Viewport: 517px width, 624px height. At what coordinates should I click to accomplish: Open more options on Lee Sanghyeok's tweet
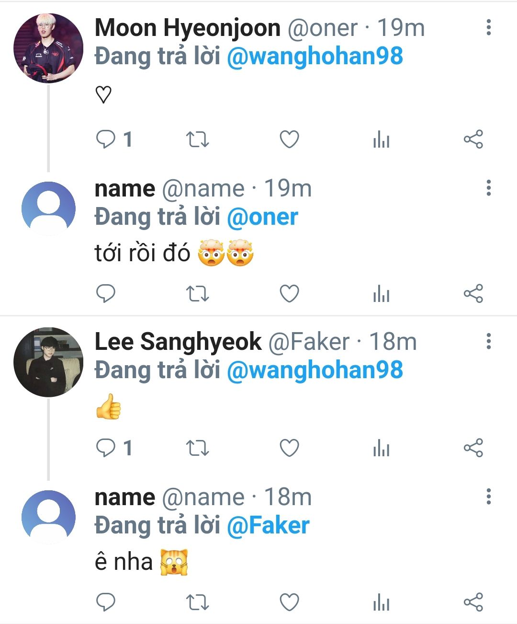[x=488, y=342]
